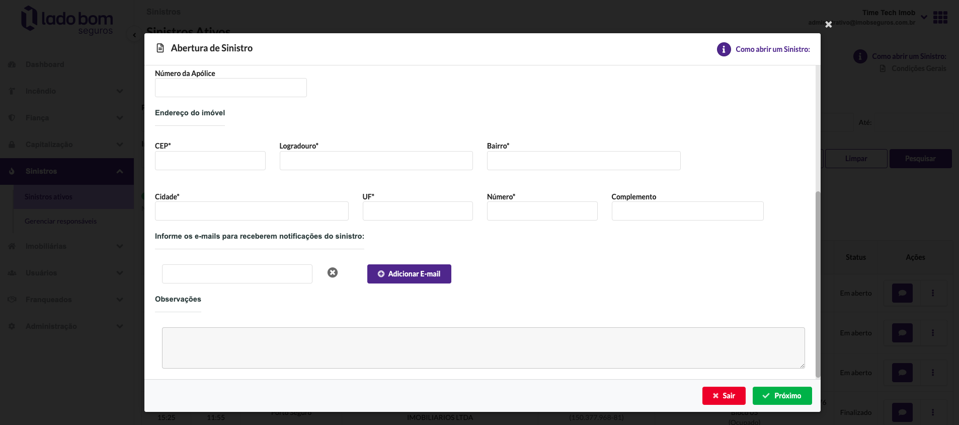Remove the e-mail entry with the circled X icon

[x=333, y=272]
